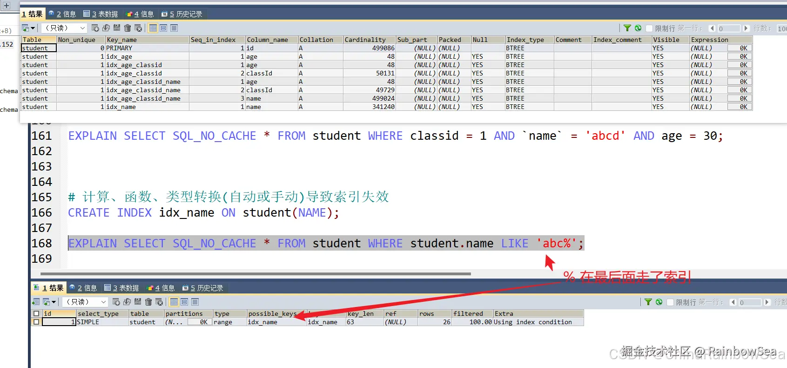Click delete row trash icon in upper toolbar

pos(128,28)
